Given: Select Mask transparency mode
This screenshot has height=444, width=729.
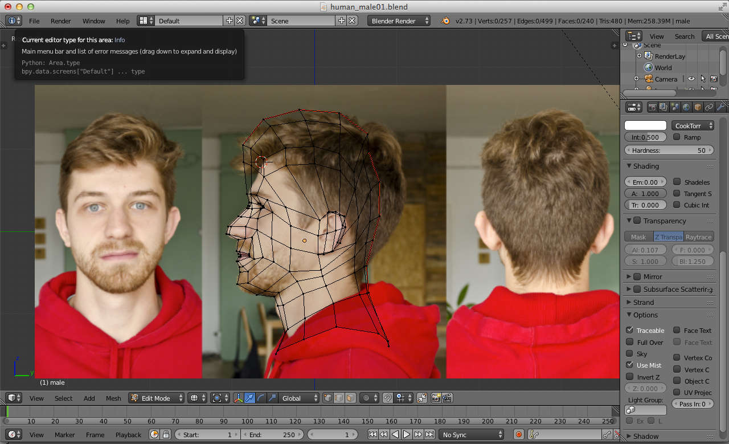Looking at the screenshot, I should point(638,237).
